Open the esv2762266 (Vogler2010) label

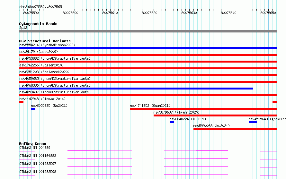pos(41,65)
